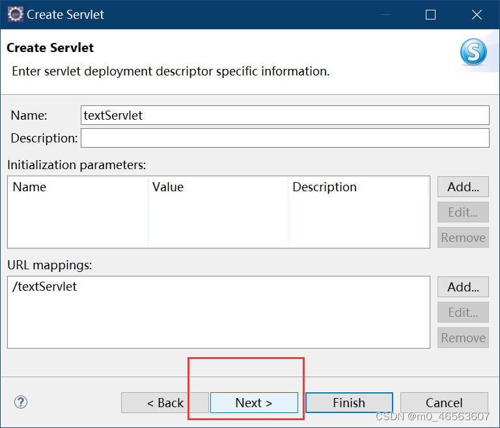Click the help question mark icon
Image resolution: width=500 pixels, height=428 pixels.
(21, 402)
